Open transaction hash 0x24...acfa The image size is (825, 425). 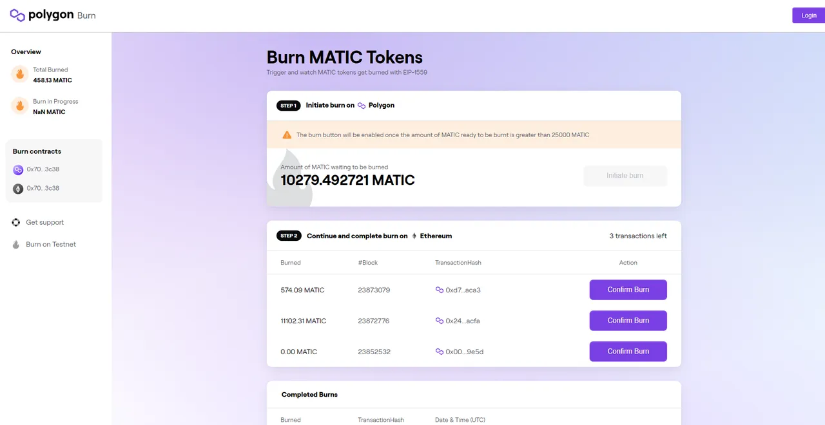click(463, 321)
